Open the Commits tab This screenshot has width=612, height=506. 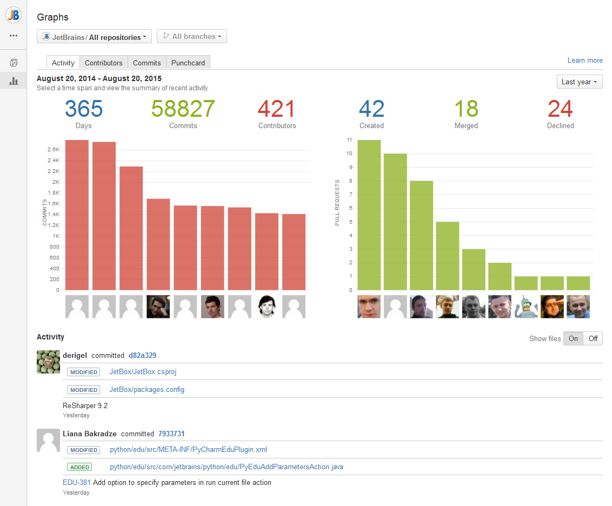click(x=147, y=63)
